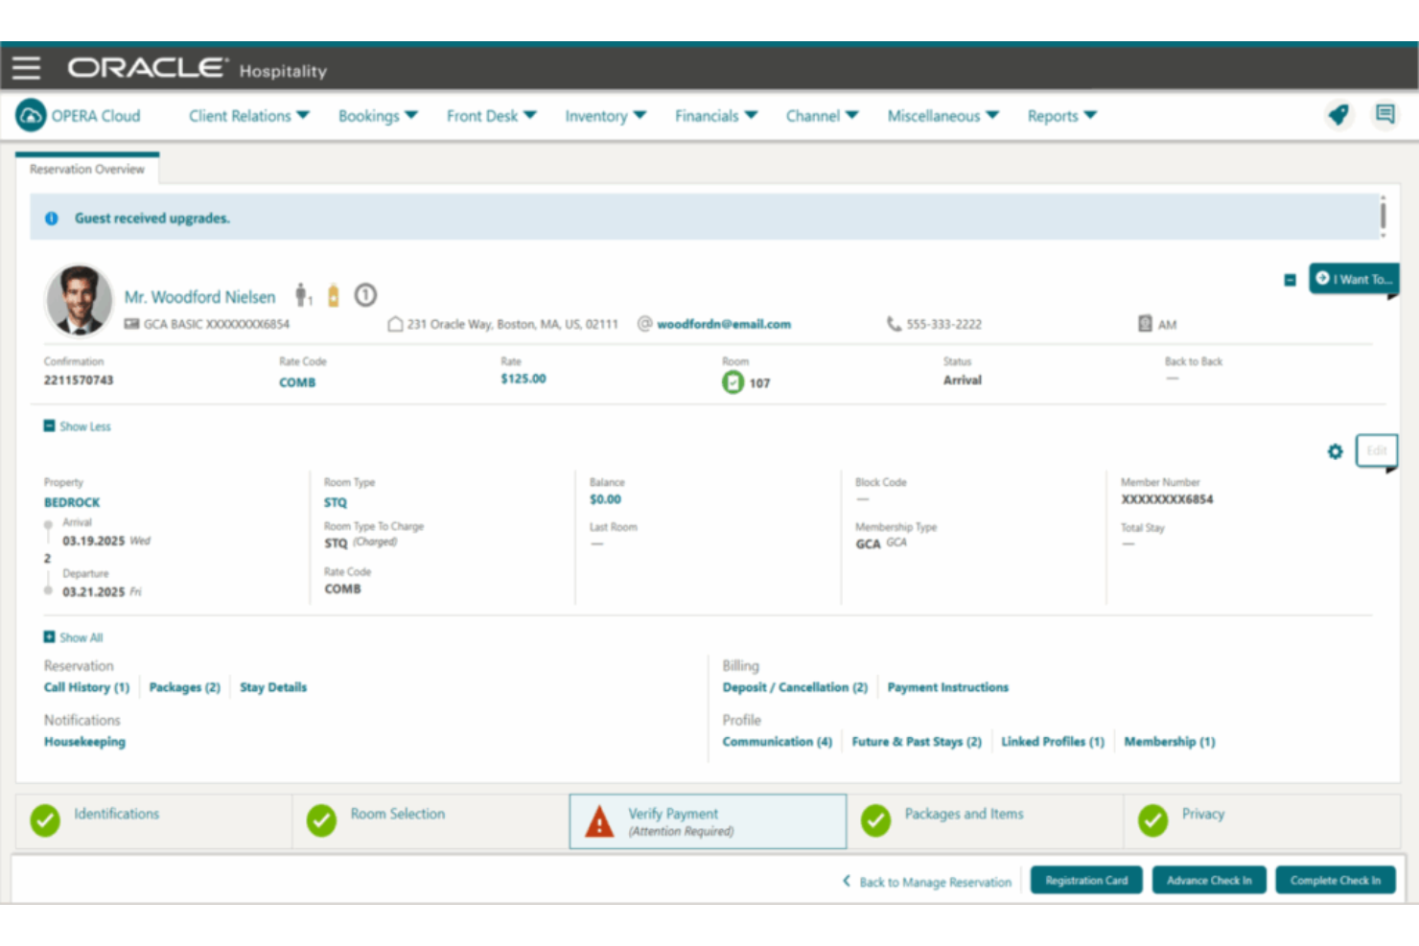
Task: Open Future & Past Stays (2) link
Action: [917, 742]
